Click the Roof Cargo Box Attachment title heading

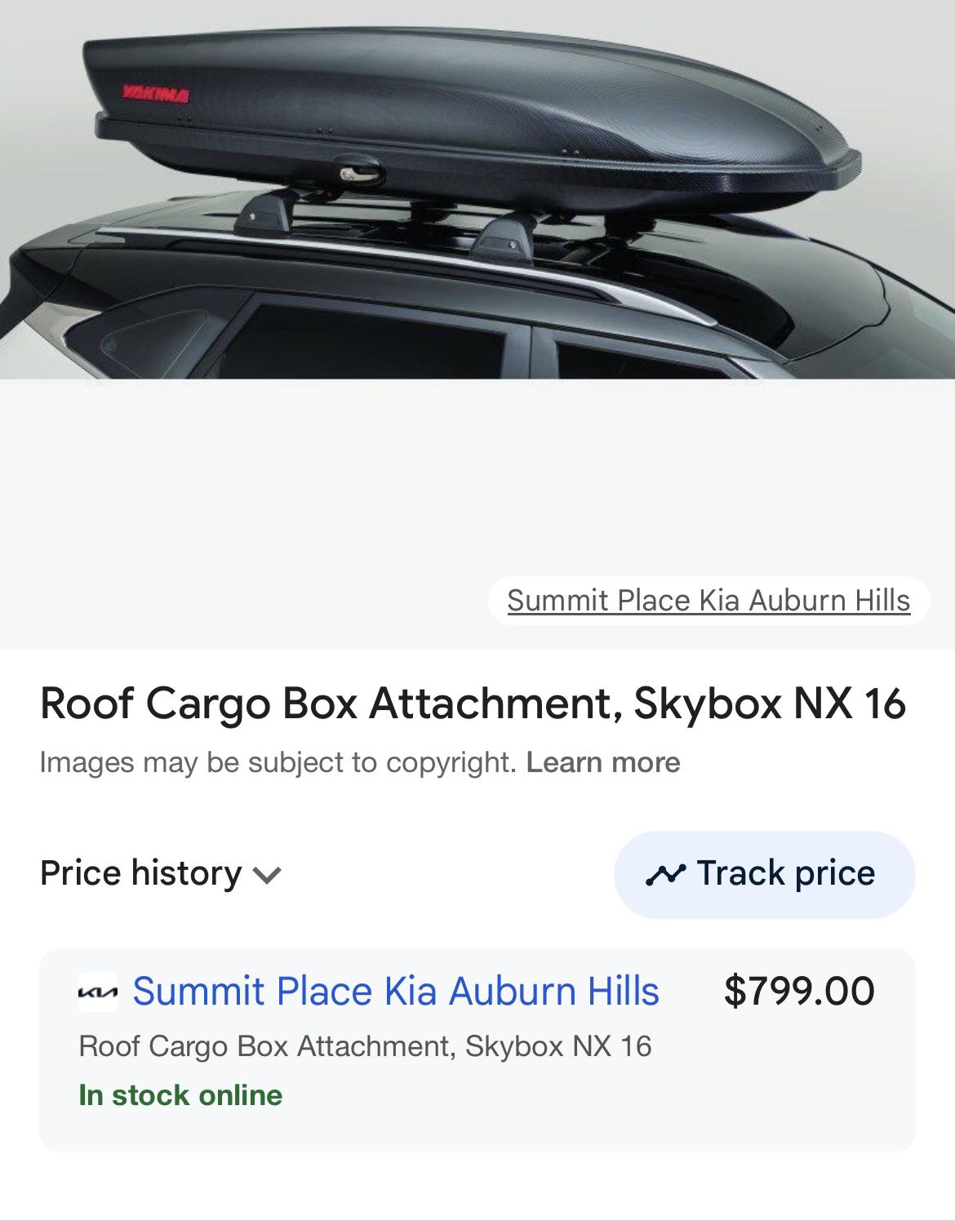coord(473,703)
